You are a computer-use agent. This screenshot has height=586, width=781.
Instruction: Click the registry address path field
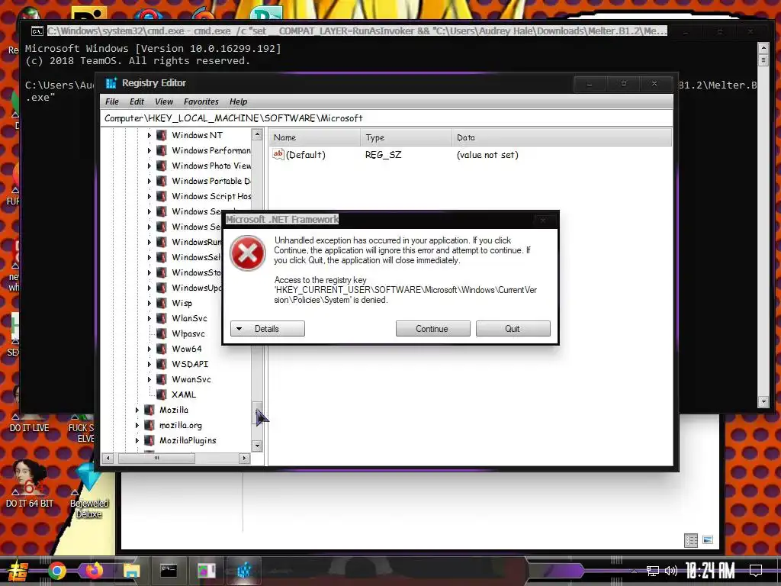tap(387, 118)
